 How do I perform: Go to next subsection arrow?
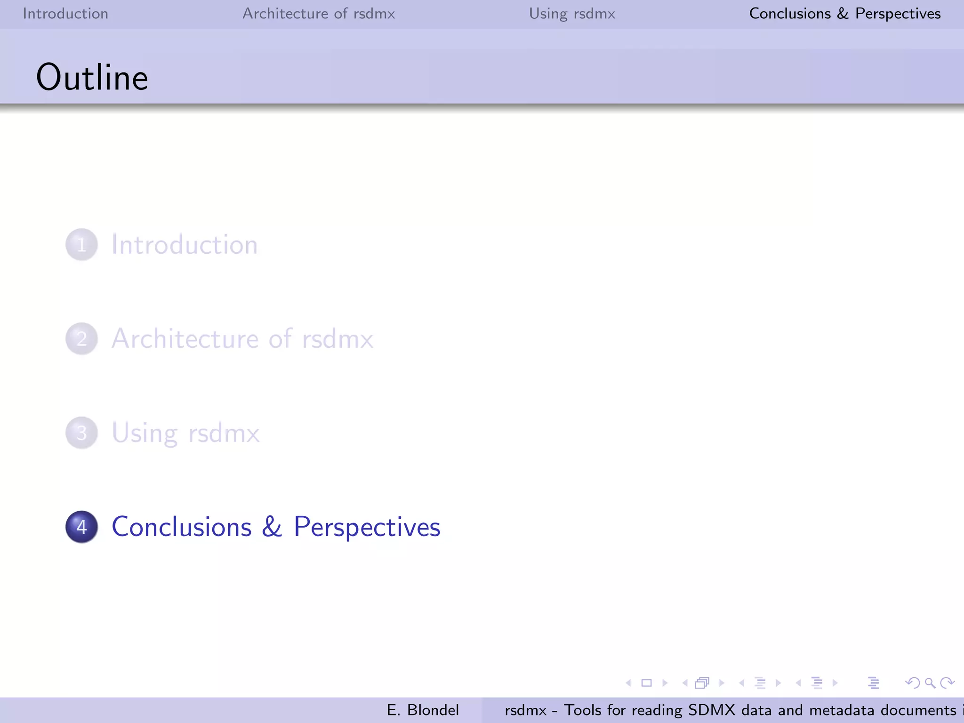pyautogui.click(x=779, y=683)
